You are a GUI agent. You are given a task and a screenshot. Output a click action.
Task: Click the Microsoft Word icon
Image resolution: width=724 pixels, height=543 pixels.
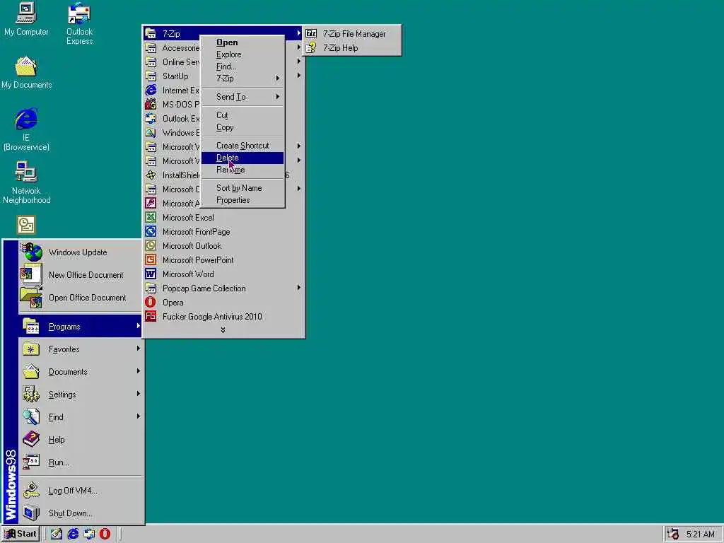click(x=151, y=274)
